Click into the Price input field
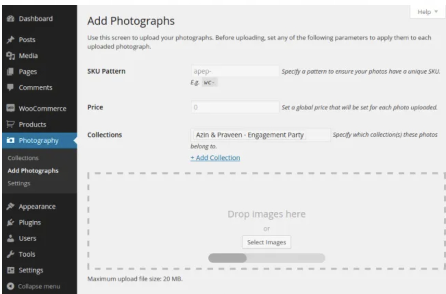Image resolution: width=446 pixels, height=294 pixels. pos(235,107)
